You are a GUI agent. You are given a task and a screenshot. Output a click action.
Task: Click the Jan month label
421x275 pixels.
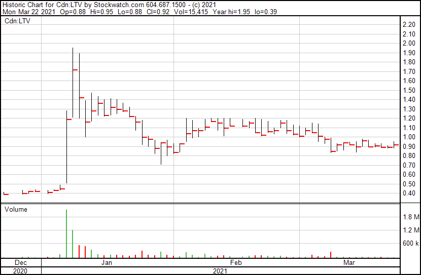pyautogui.click(x=107, y=262)
